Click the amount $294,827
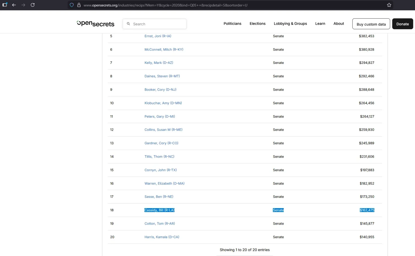The height and width of the screenshot is (256, 415). click(367, 63)
